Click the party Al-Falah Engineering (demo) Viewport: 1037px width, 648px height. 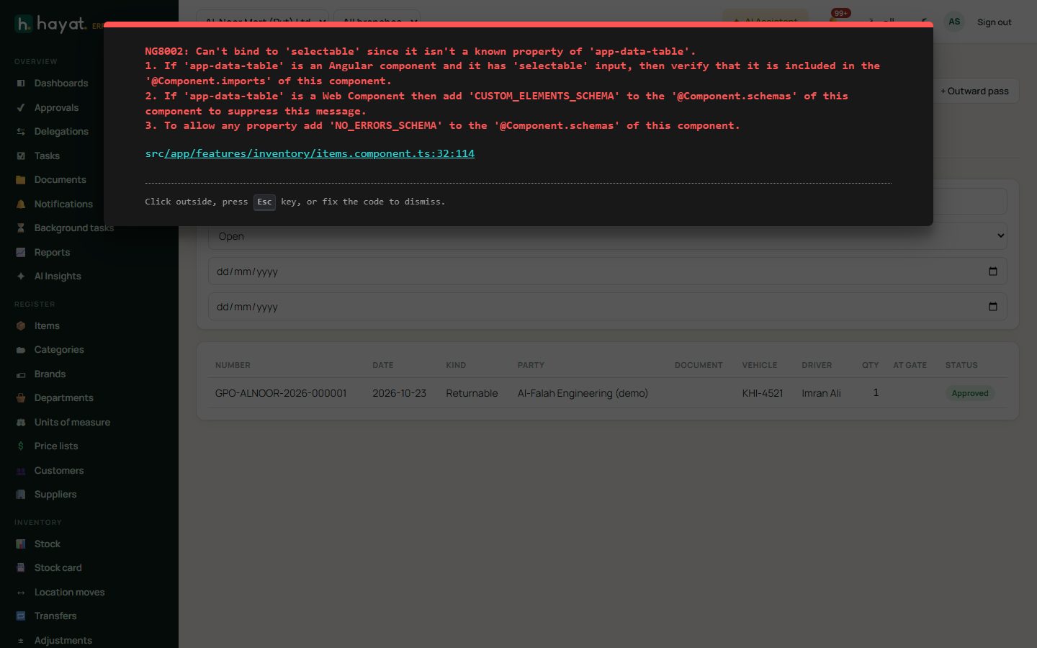pos(583,393)
